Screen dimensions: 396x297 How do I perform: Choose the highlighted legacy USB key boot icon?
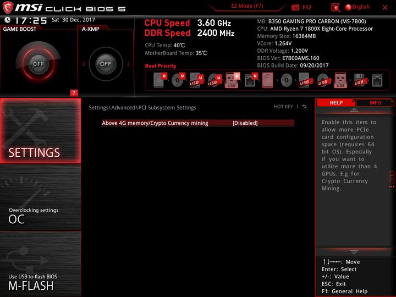[x=340, y=80]
